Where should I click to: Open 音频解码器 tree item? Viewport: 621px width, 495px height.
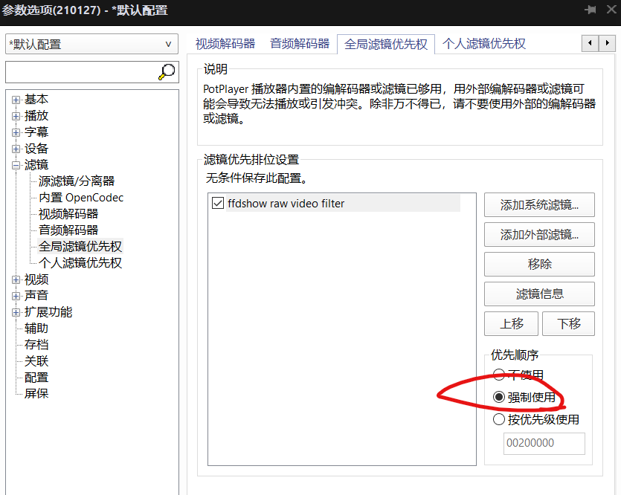tap(68, 230)
